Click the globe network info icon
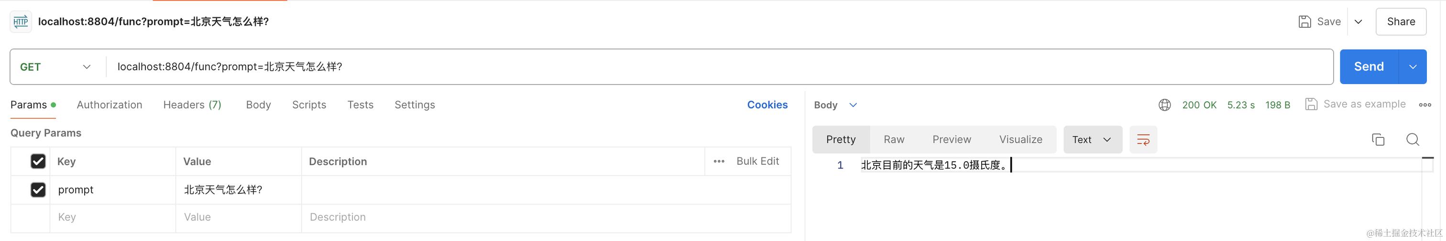The width and height of the screenshot is (1446, 241). point(1165,105)
